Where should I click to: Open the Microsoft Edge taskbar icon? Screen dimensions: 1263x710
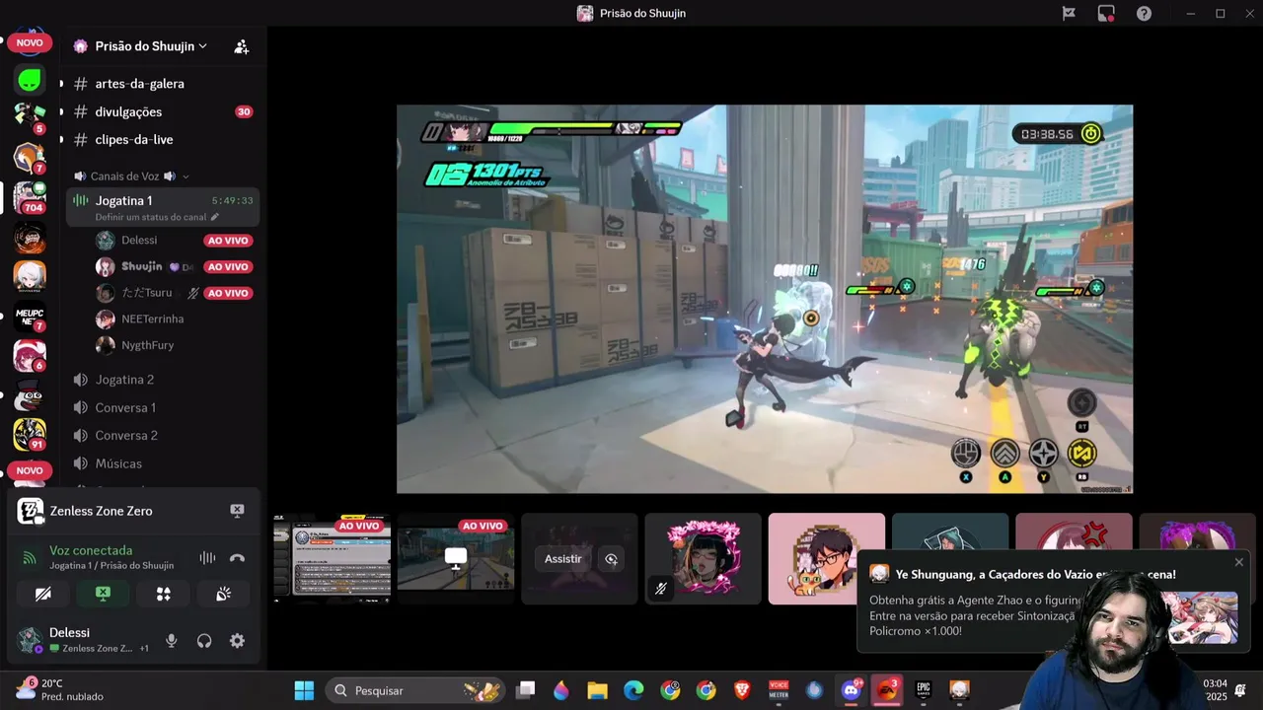(633, 690)
